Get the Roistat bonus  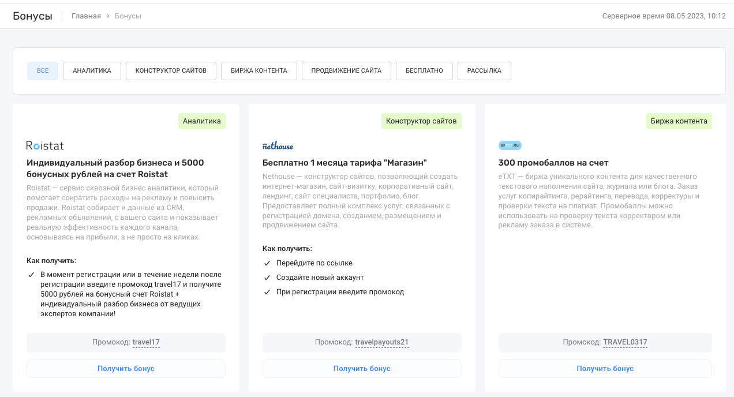(126, 369)
